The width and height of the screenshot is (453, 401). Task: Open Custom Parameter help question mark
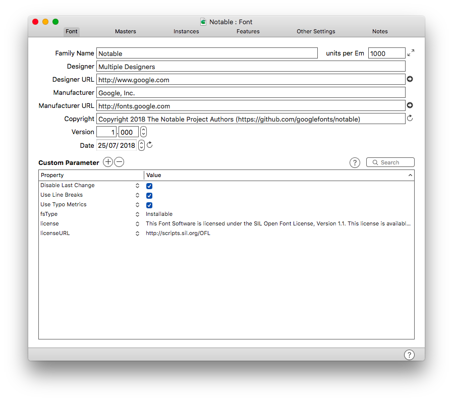coord(355,162)
